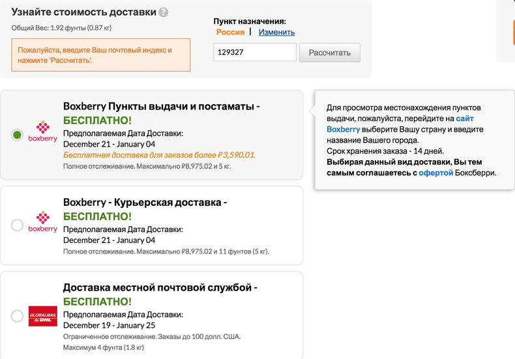This screenshot has height=359, width=515.
Task: Open the офертой link
Action: [436, 173]
